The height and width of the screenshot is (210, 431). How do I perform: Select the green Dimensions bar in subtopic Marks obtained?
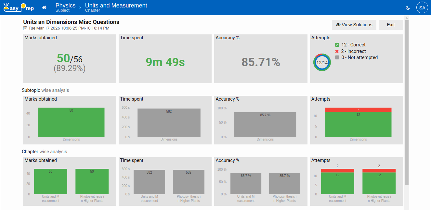point(71,123)
